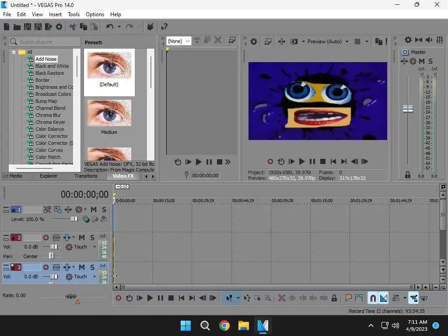Click the Split Screen View icon

tap(294, 42)
